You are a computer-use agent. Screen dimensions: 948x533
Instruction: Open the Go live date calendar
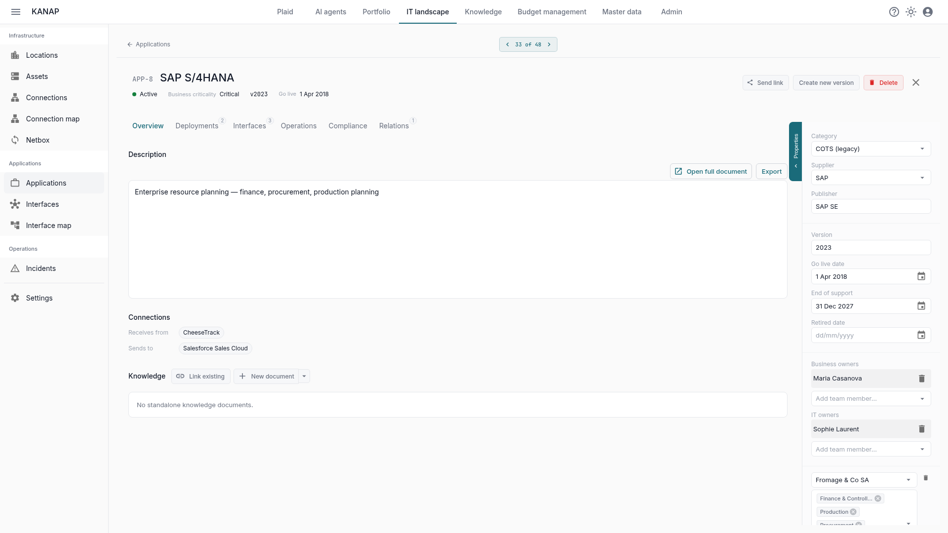921,276
